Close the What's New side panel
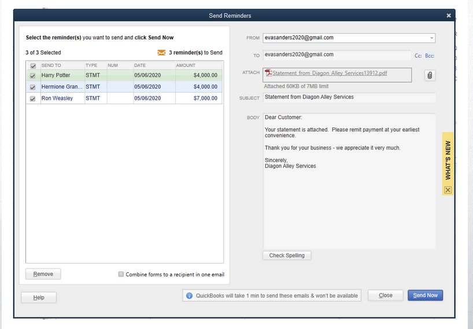 click(x=448, y=190)
